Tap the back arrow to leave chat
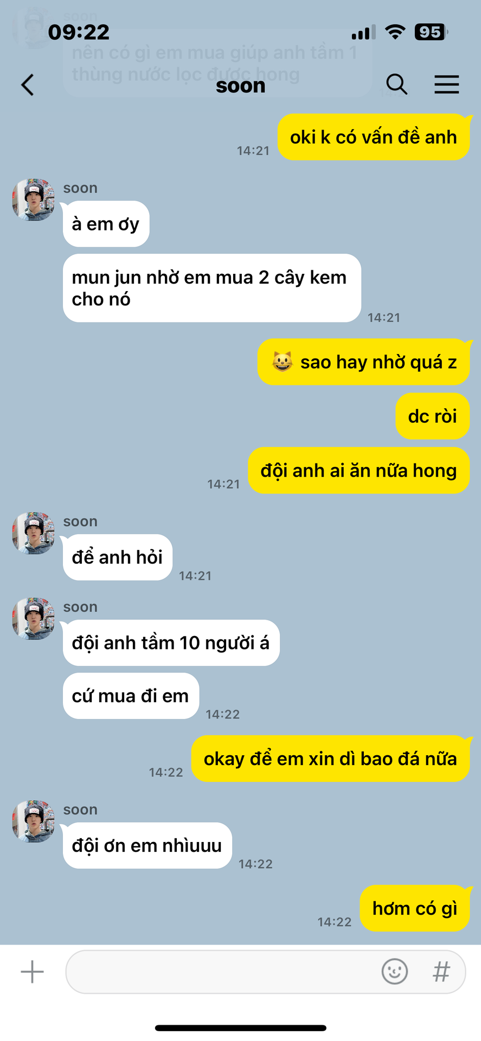The width and height of the screenshot is (481, 1041). click(x=28, y=85)
